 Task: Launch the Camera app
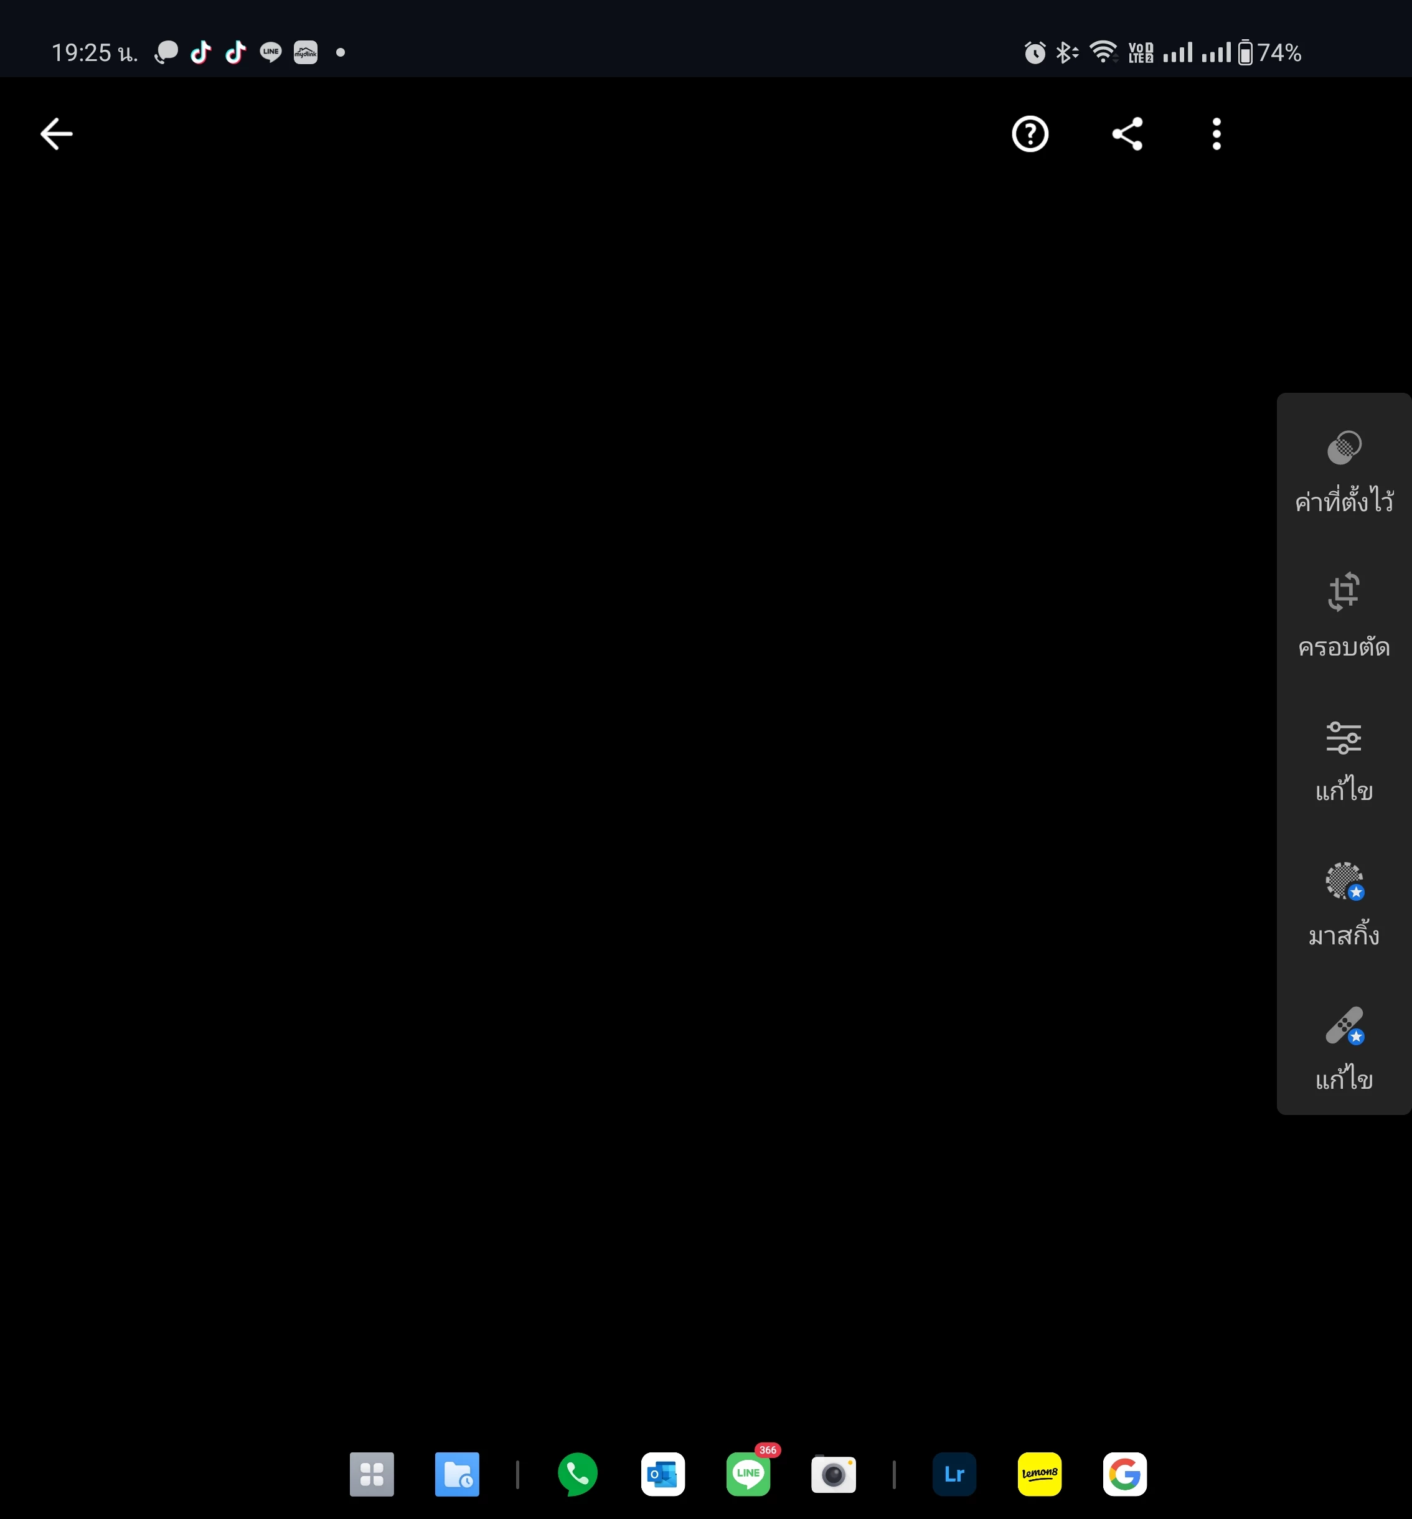pos(833,1474)
